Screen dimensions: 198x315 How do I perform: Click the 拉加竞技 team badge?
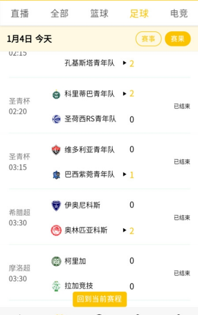pos(56,286)
